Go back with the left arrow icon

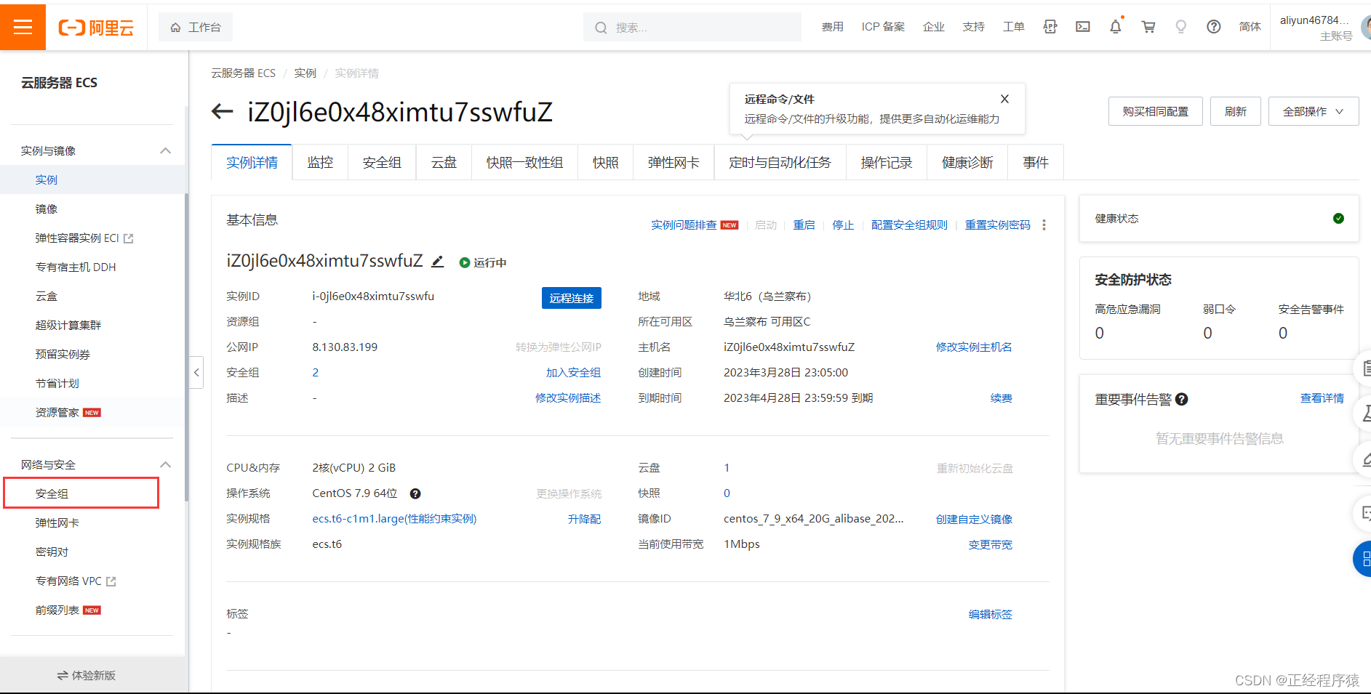(x=222, y=112)
